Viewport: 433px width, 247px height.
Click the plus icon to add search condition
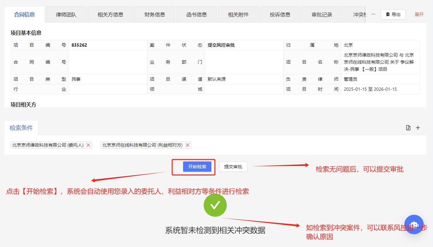(418, 128)
